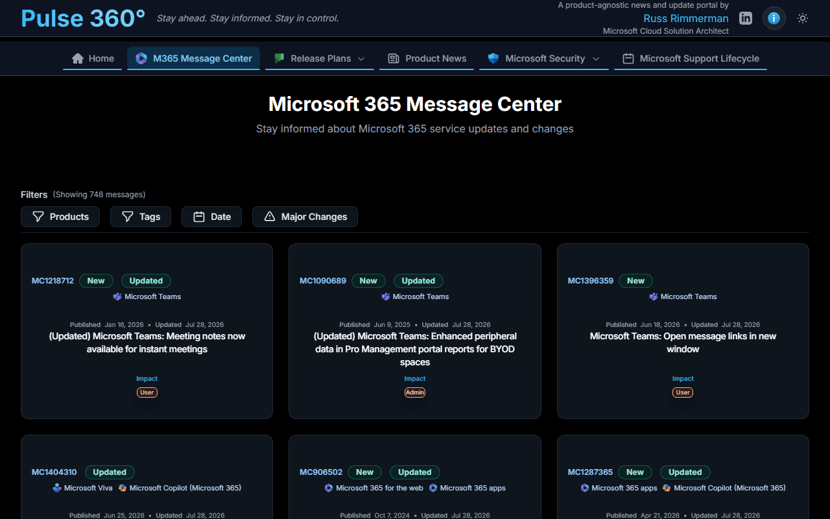Click the Microsoft Security shield icon

pyautogui.click(x=493, y=58)
